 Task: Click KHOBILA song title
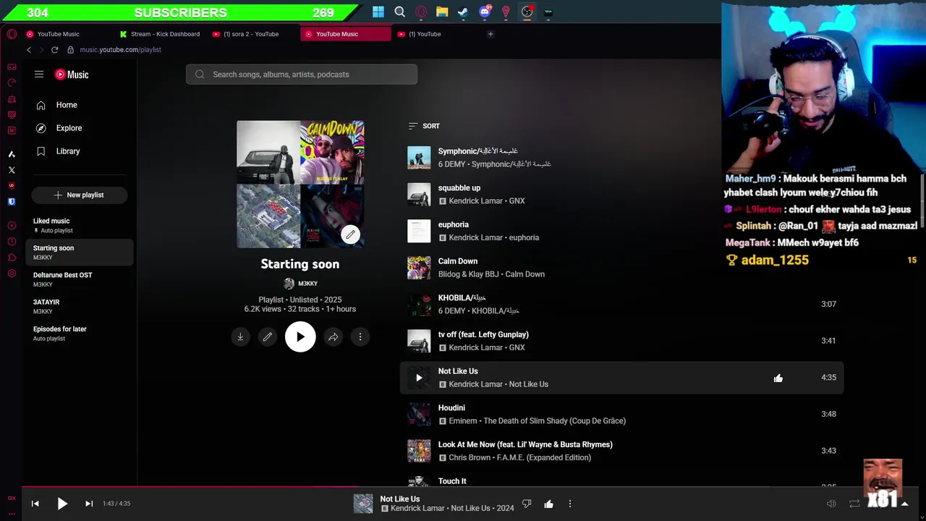462,297
